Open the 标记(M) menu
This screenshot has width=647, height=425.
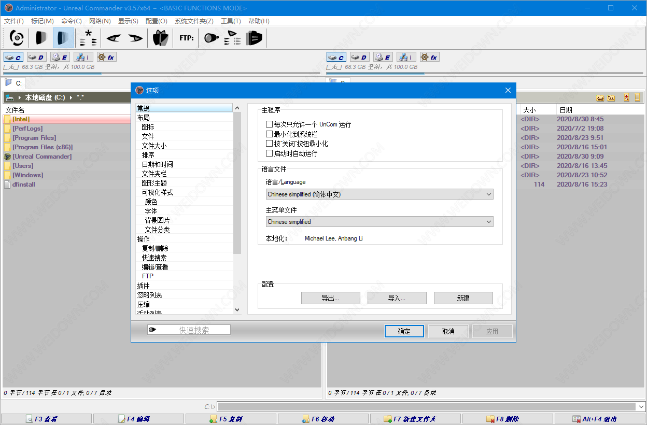point(43,21)
